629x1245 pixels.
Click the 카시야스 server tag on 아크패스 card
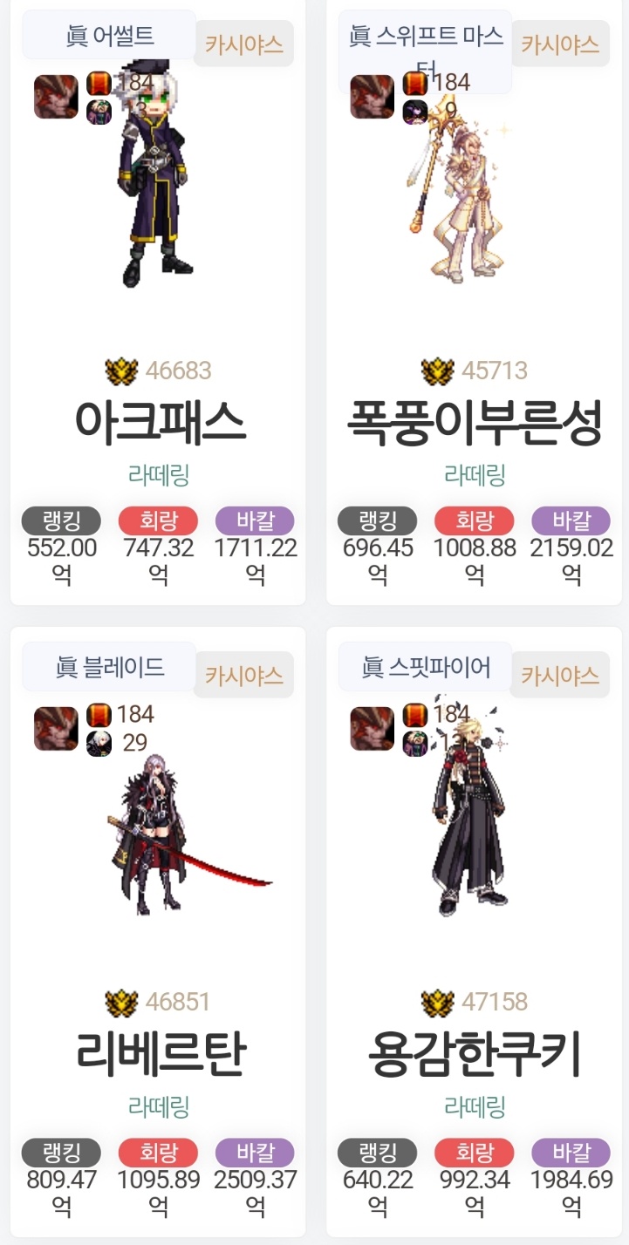(244, 44)
